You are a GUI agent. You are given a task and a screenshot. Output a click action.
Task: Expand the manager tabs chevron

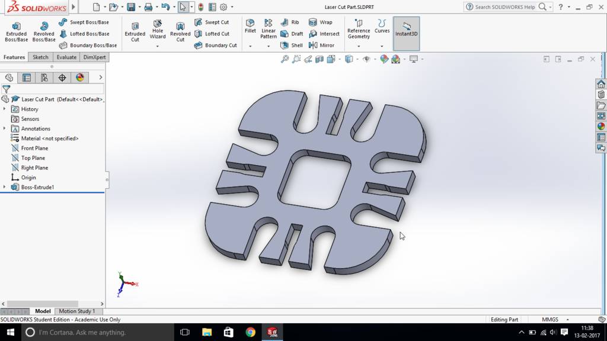click(x=101, y=78)
